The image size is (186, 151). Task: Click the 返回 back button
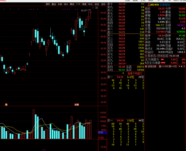tap(103, 4)
